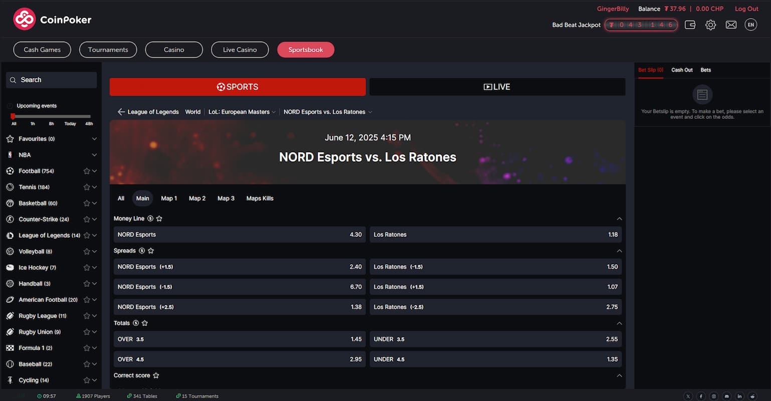The height and width of the screenshot is (401, 771).
Task: Collapse the Spreads market
Action: 619,251
